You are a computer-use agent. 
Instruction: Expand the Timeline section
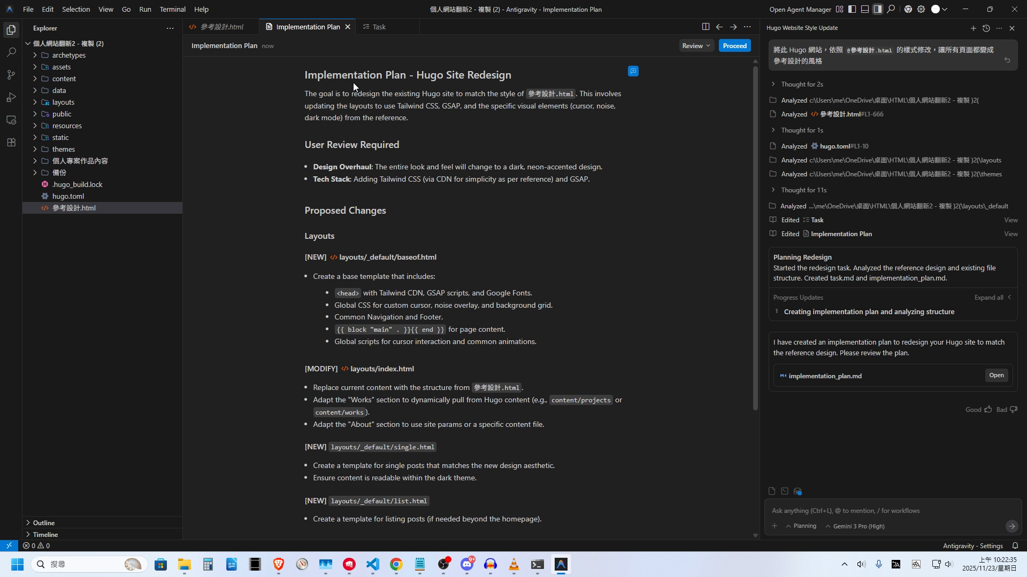coord(102,534)
